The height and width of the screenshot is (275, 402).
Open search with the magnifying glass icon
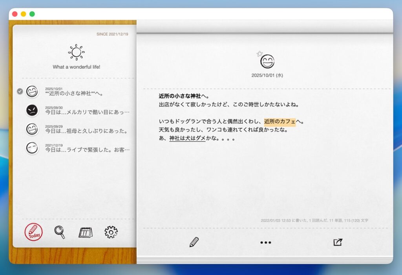(59, 232)
